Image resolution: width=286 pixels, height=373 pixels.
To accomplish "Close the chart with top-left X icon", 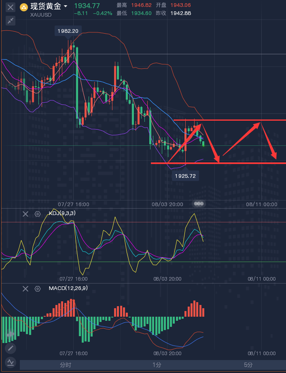I will pyautogui.click(x=11, y=7).
